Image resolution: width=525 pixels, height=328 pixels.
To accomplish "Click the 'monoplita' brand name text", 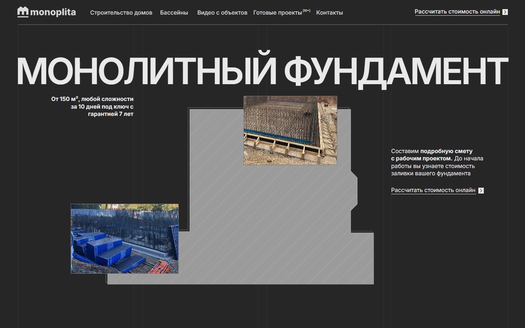I will point(53,12).
